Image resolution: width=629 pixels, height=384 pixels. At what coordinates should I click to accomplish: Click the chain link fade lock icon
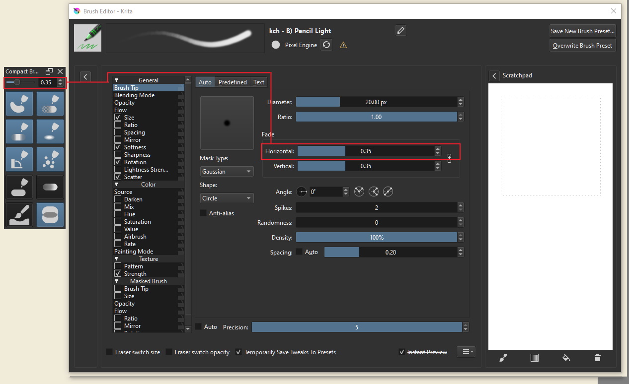[449, 158]
